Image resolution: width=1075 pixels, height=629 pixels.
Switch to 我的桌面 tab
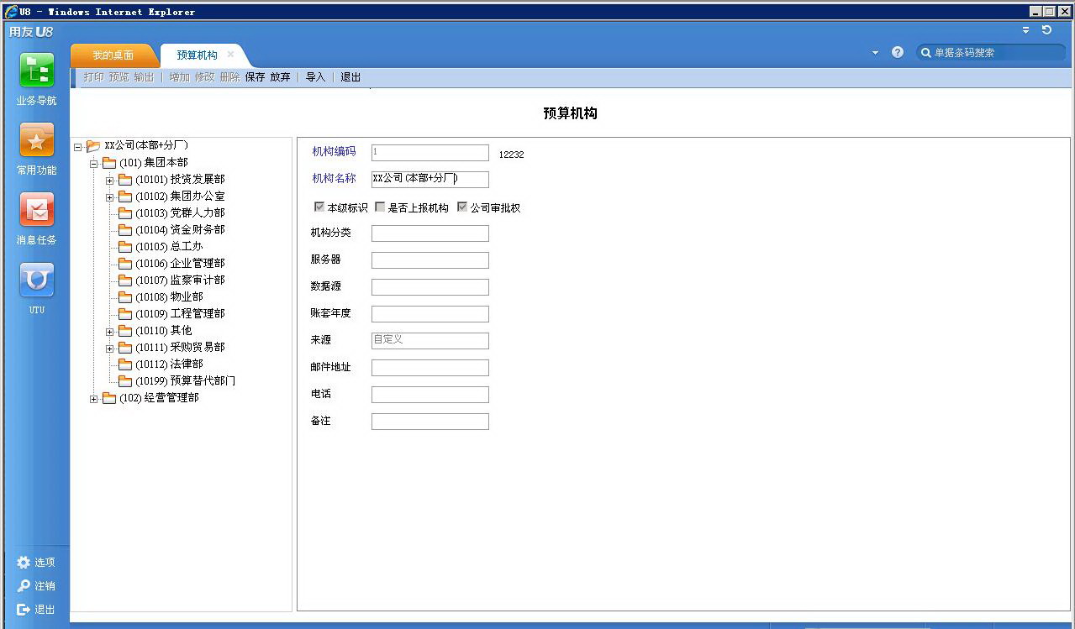tap(113, 55)
